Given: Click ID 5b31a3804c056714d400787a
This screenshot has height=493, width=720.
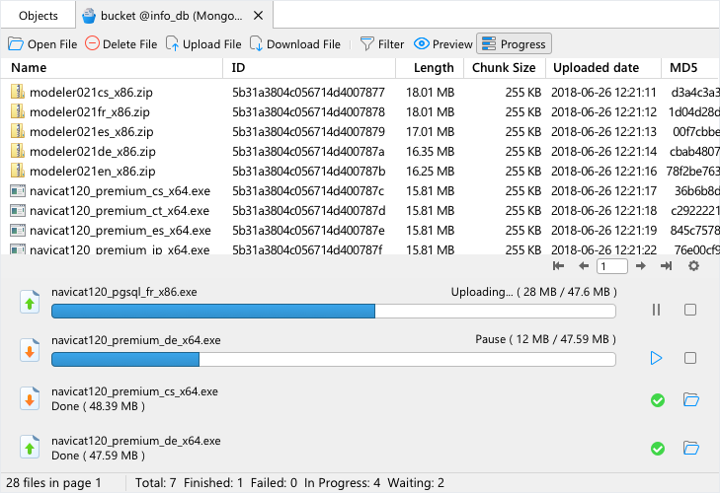Looking at the screenshot, I should click(308, 151).
